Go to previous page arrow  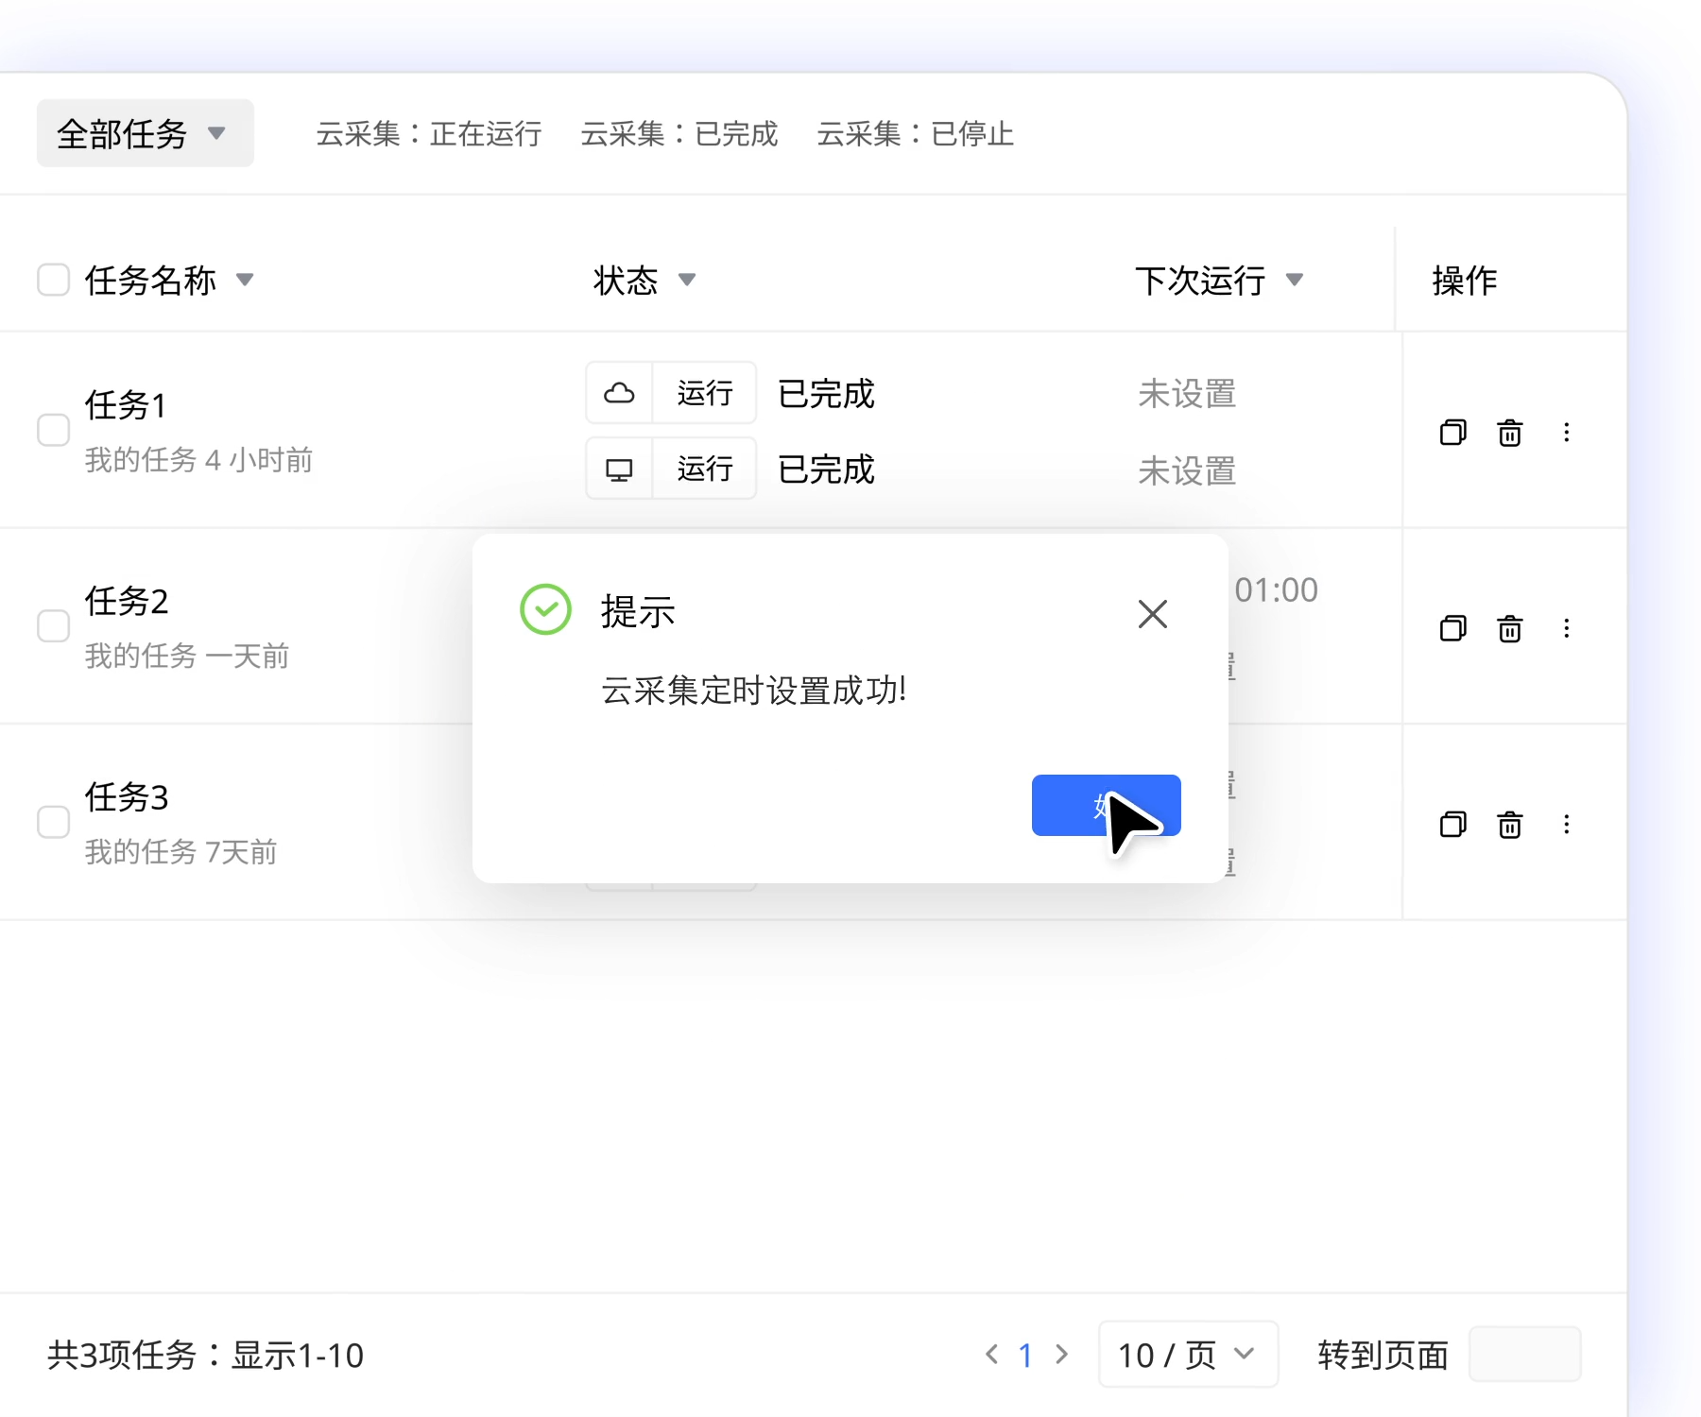(991, 1355)
